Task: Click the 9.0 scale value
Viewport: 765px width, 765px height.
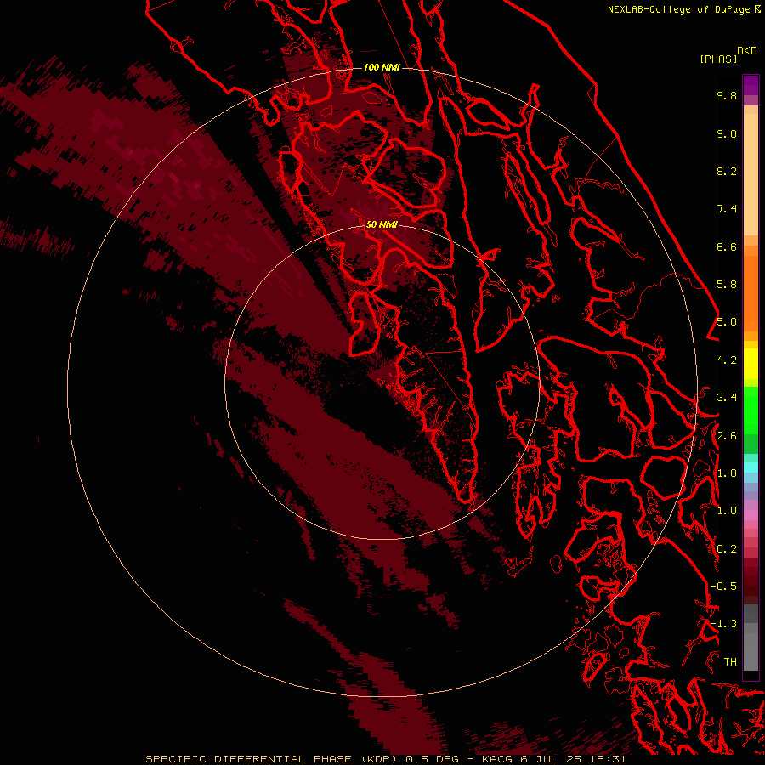Action: 727,133
